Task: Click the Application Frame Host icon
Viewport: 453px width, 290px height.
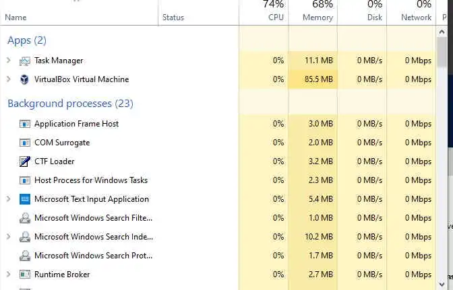Action: click(x=25, y=124)
